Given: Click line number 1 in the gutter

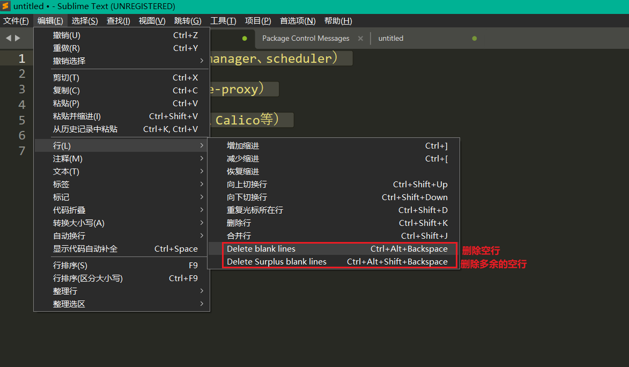Looking at the screenshot, I should 22,58.
